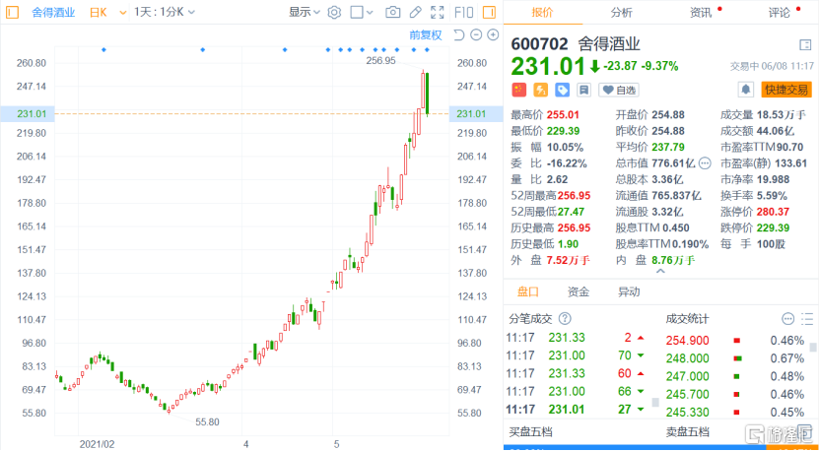819x451 pixels.
Task: Click the 卖盘五档 header
Action: [687, 432]
